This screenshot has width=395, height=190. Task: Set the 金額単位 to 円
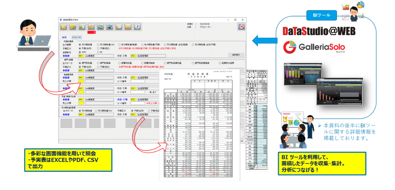(x=98, y=52)
